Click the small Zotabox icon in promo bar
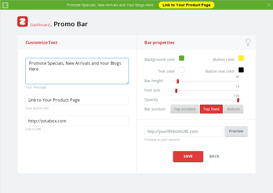273x193 pixels. [5, 5]
